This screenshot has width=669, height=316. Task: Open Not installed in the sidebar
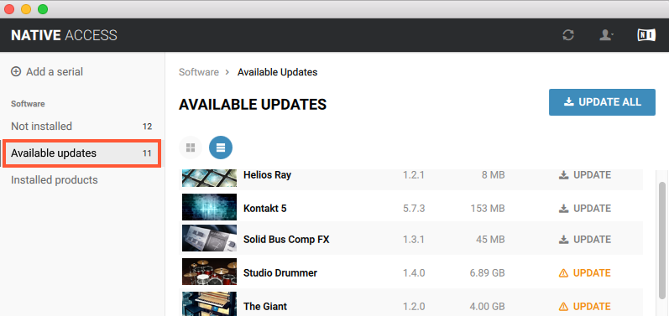[x=81, y=127]
